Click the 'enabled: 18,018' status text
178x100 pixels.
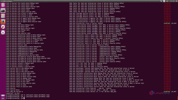(x=170, y=23)
